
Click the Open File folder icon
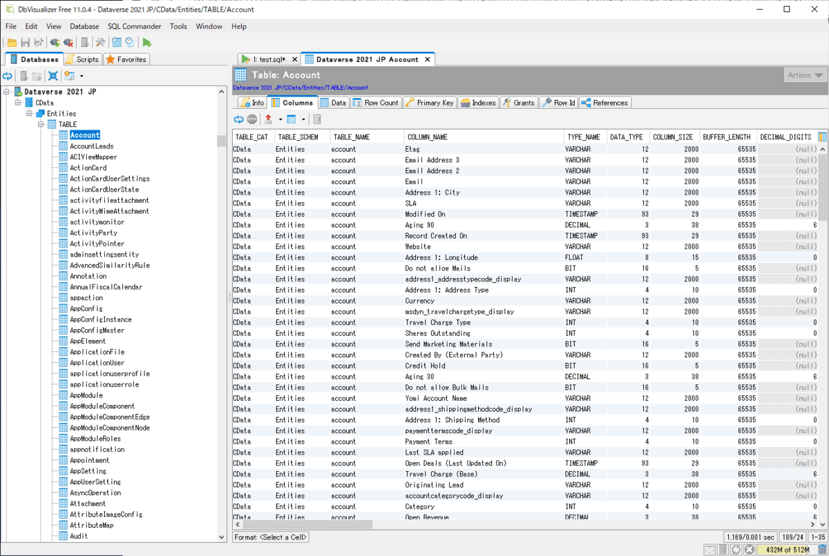12,43
